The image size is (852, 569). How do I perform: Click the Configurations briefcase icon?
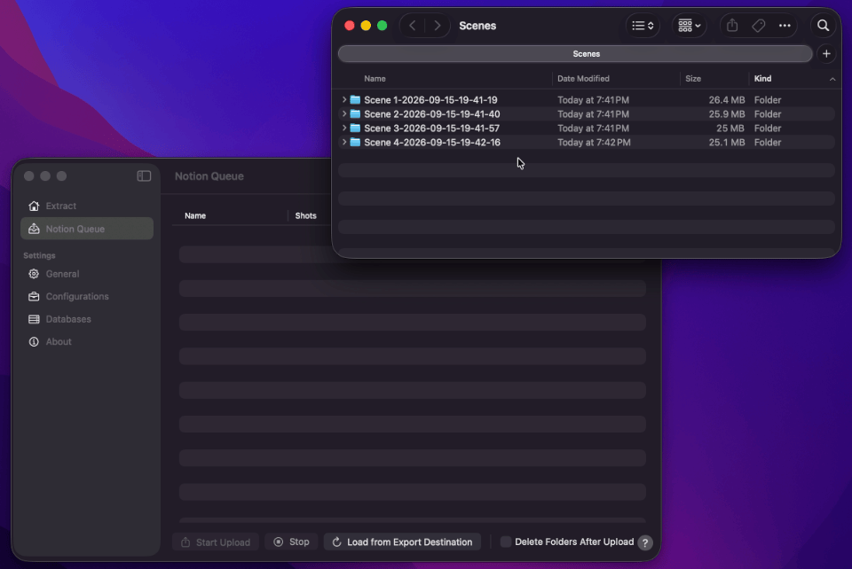pos(34,297)
